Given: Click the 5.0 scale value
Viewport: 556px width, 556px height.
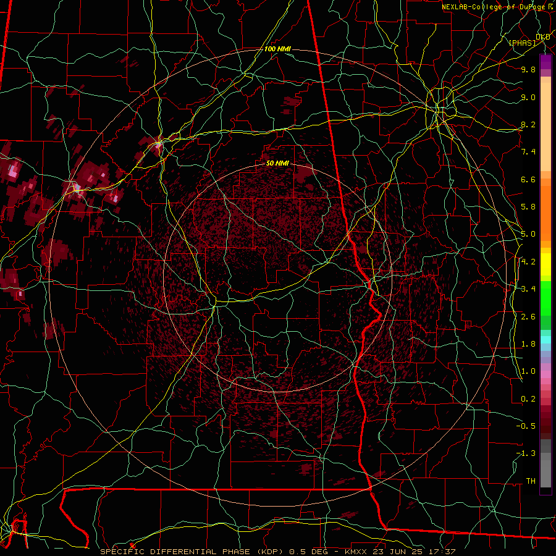Looking at the screenshot, I should point(528,234).
